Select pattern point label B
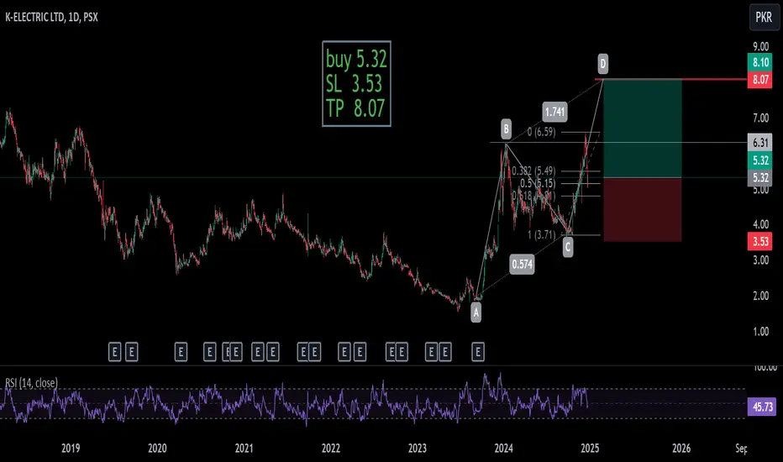783x462 pixels. coord(506,129)
